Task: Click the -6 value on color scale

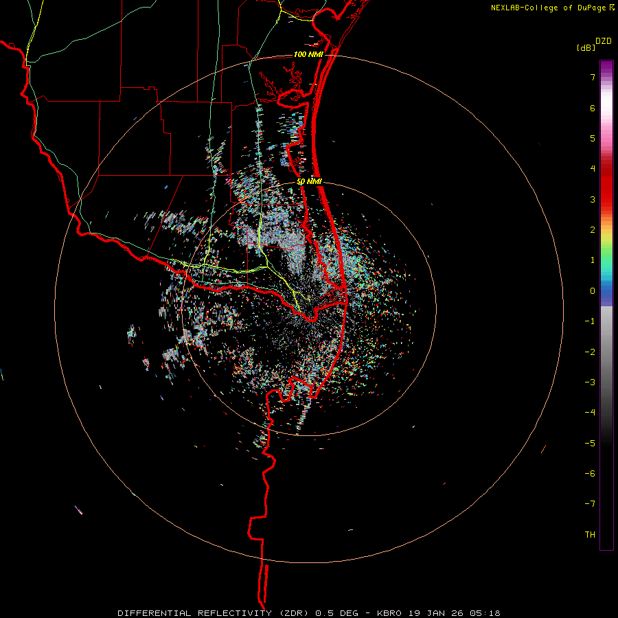Action: point(590,474)
